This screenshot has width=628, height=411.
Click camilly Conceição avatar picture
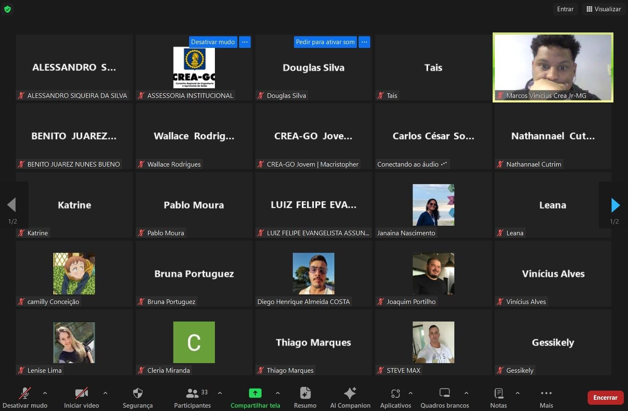tap(74, 274)
